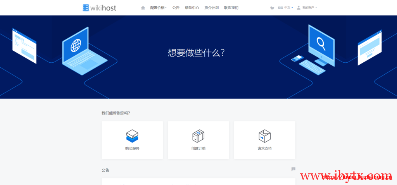Click the 我们能帮到您吗? text
The width and height of the screenshot is (397, 185).
[x=116, y=113]
